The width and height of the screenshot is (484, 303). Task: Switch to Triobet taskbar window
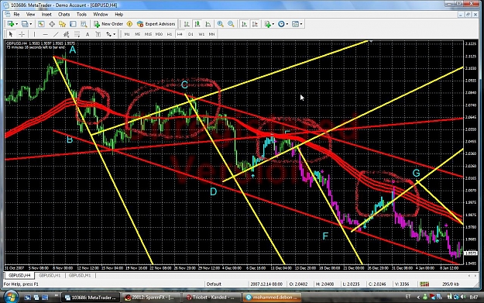(x=211, y=298)
